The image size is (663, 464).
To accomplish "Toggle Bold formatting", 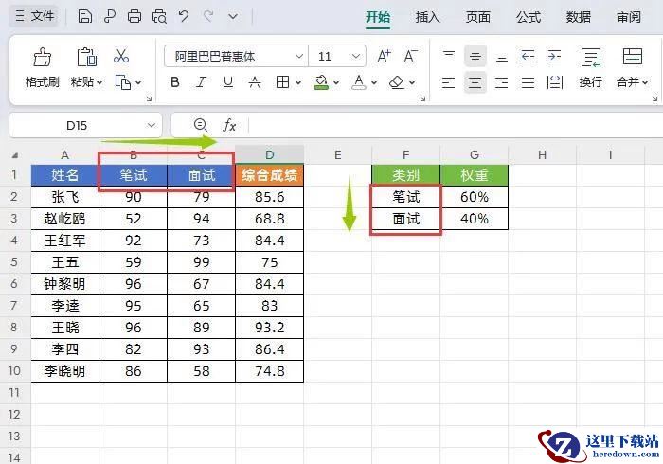I will pos(175,83).
